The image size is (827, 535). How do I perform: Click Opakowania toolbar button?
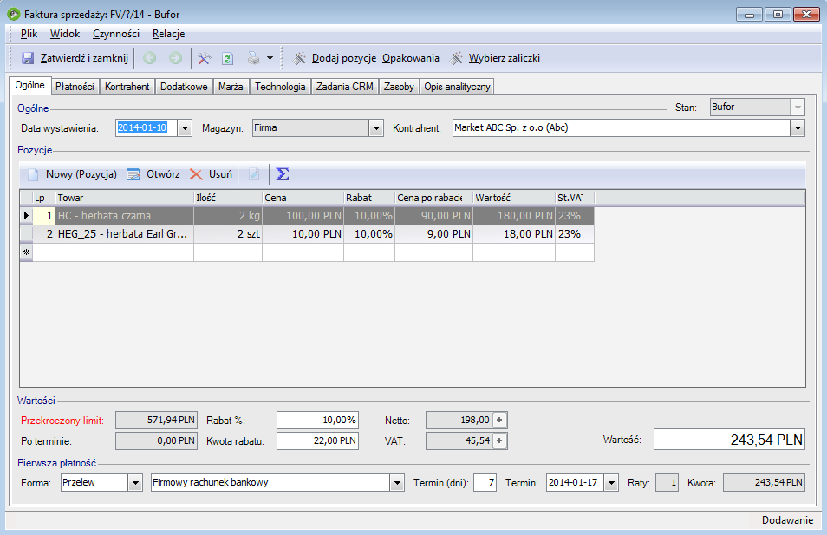[x=411, y=58]
